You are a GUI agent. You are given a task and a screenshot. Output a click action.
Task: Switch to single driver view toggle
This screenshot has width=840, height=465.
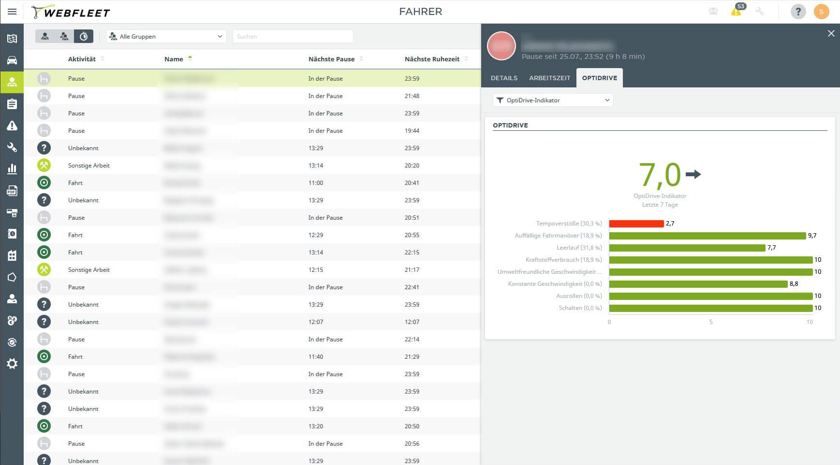pyautogui.click(x=45, y=36)
